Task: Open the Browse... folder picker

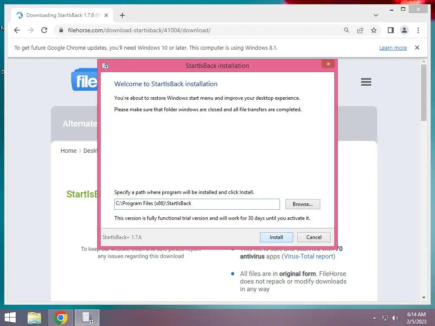Action: tap(302, 204)
